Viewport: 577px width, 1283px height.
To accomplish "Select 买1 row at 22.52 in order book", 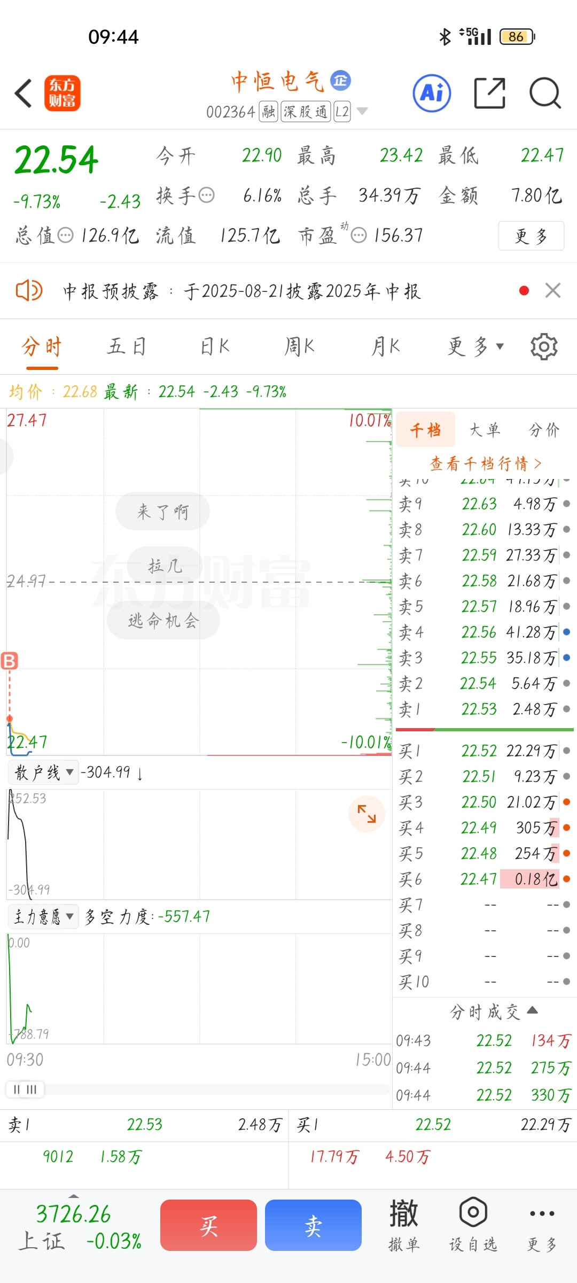I will [485, 751].
